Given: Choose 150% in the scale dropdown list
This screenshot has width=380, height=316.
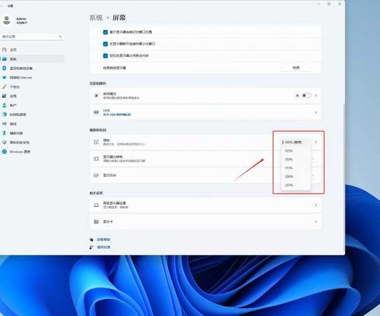Looking at the screenshot, I should (289, 159).
